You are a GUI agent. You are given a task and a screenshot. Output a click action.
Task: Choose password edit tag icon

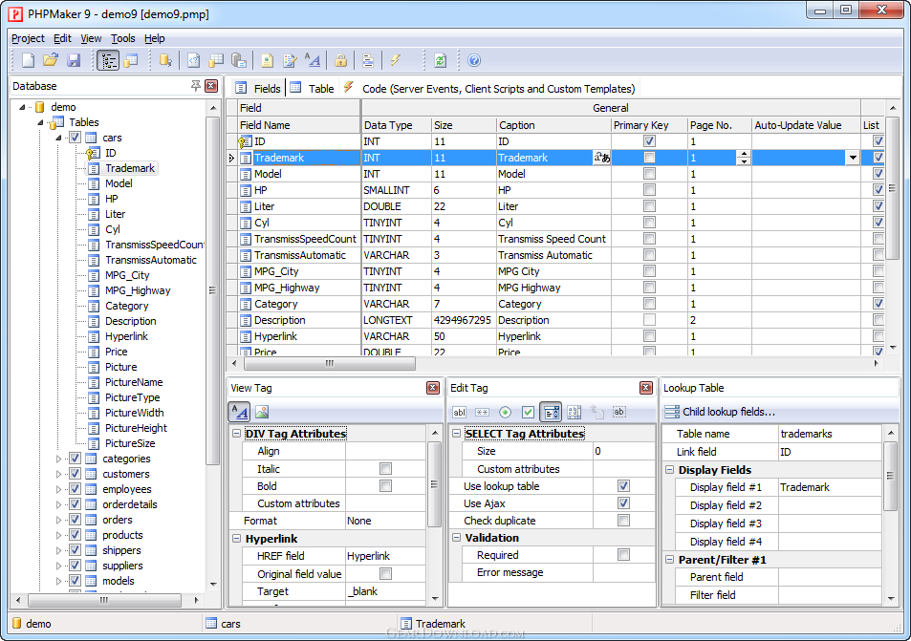482,413
